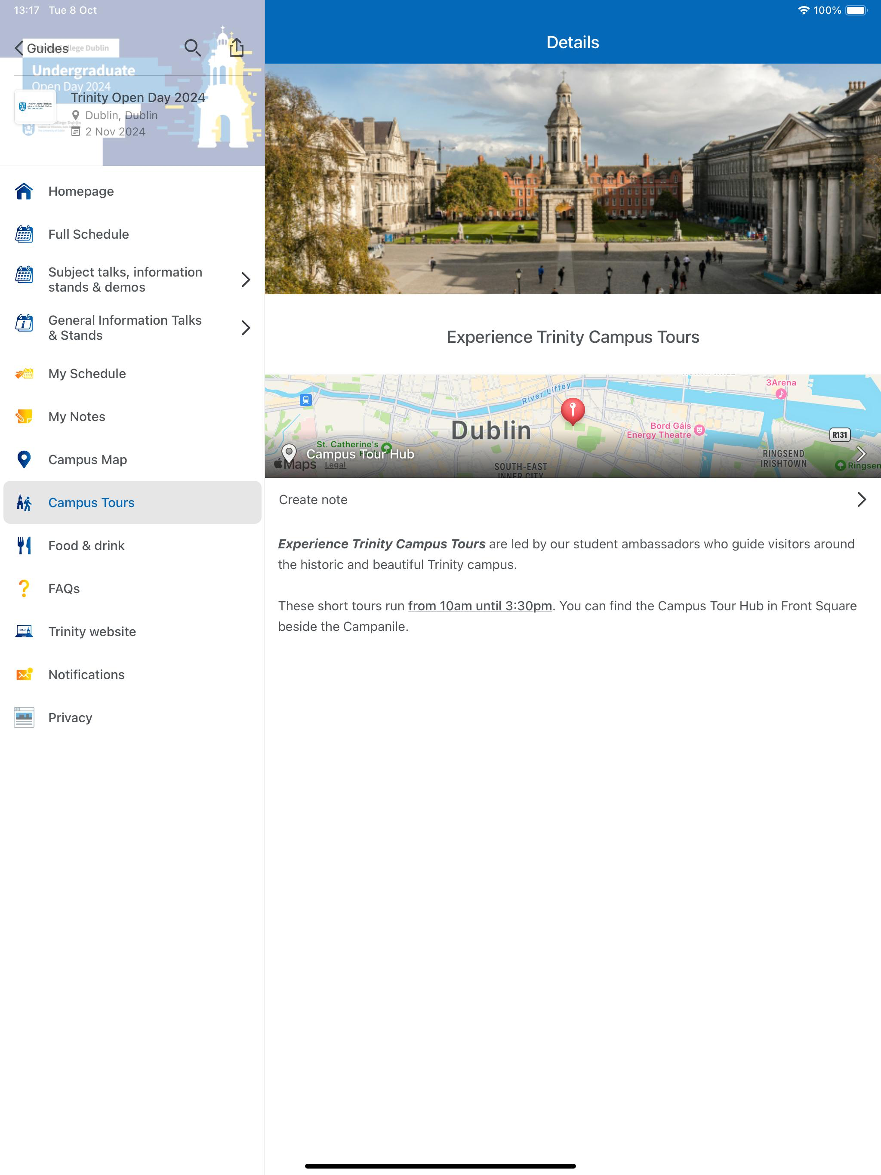Tap the campus photo banner
This screenshot has width=881, height=1175.
click(573, 179)
